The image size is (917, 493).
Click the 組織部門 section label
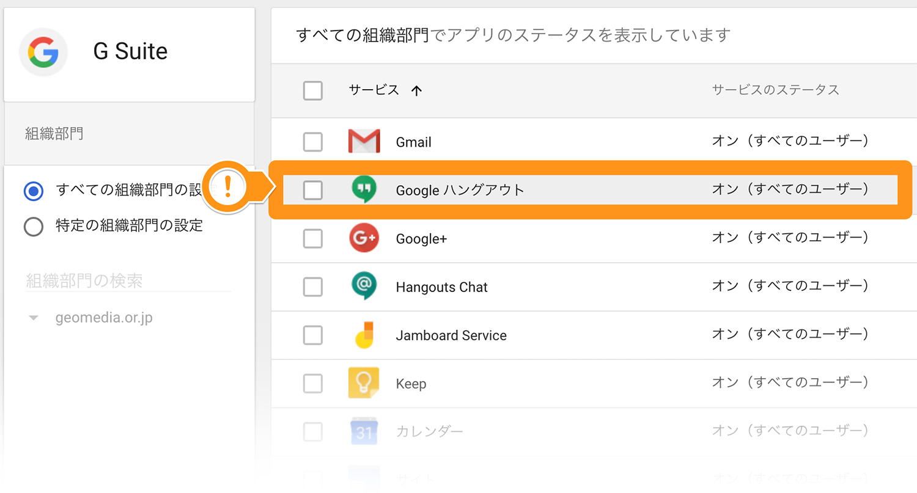coord(54,134)
